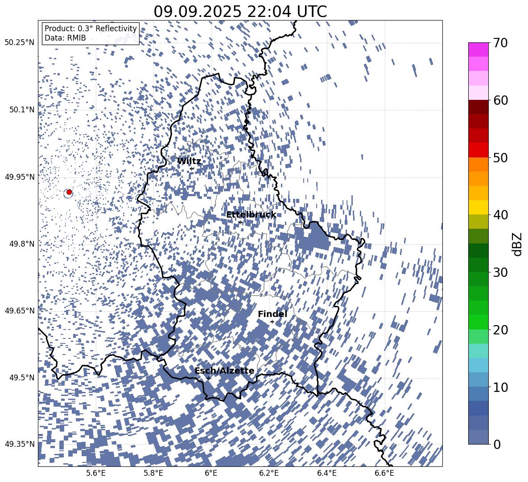Screen dimensions: 528x482
Task: Click the magenta top colorbar swatch
Action: pyautogui.click(x=478, y=49)
